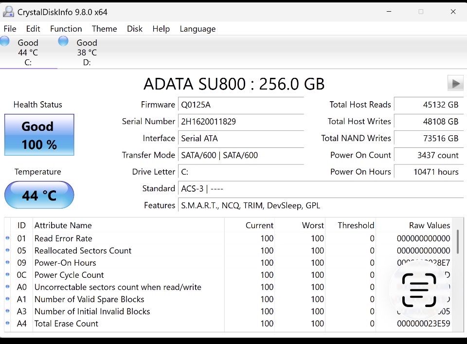Click the CrystalDiskInfo app icon in title bar
The height and width of the screenshot is (344, 467).
[x=8, y=12]
